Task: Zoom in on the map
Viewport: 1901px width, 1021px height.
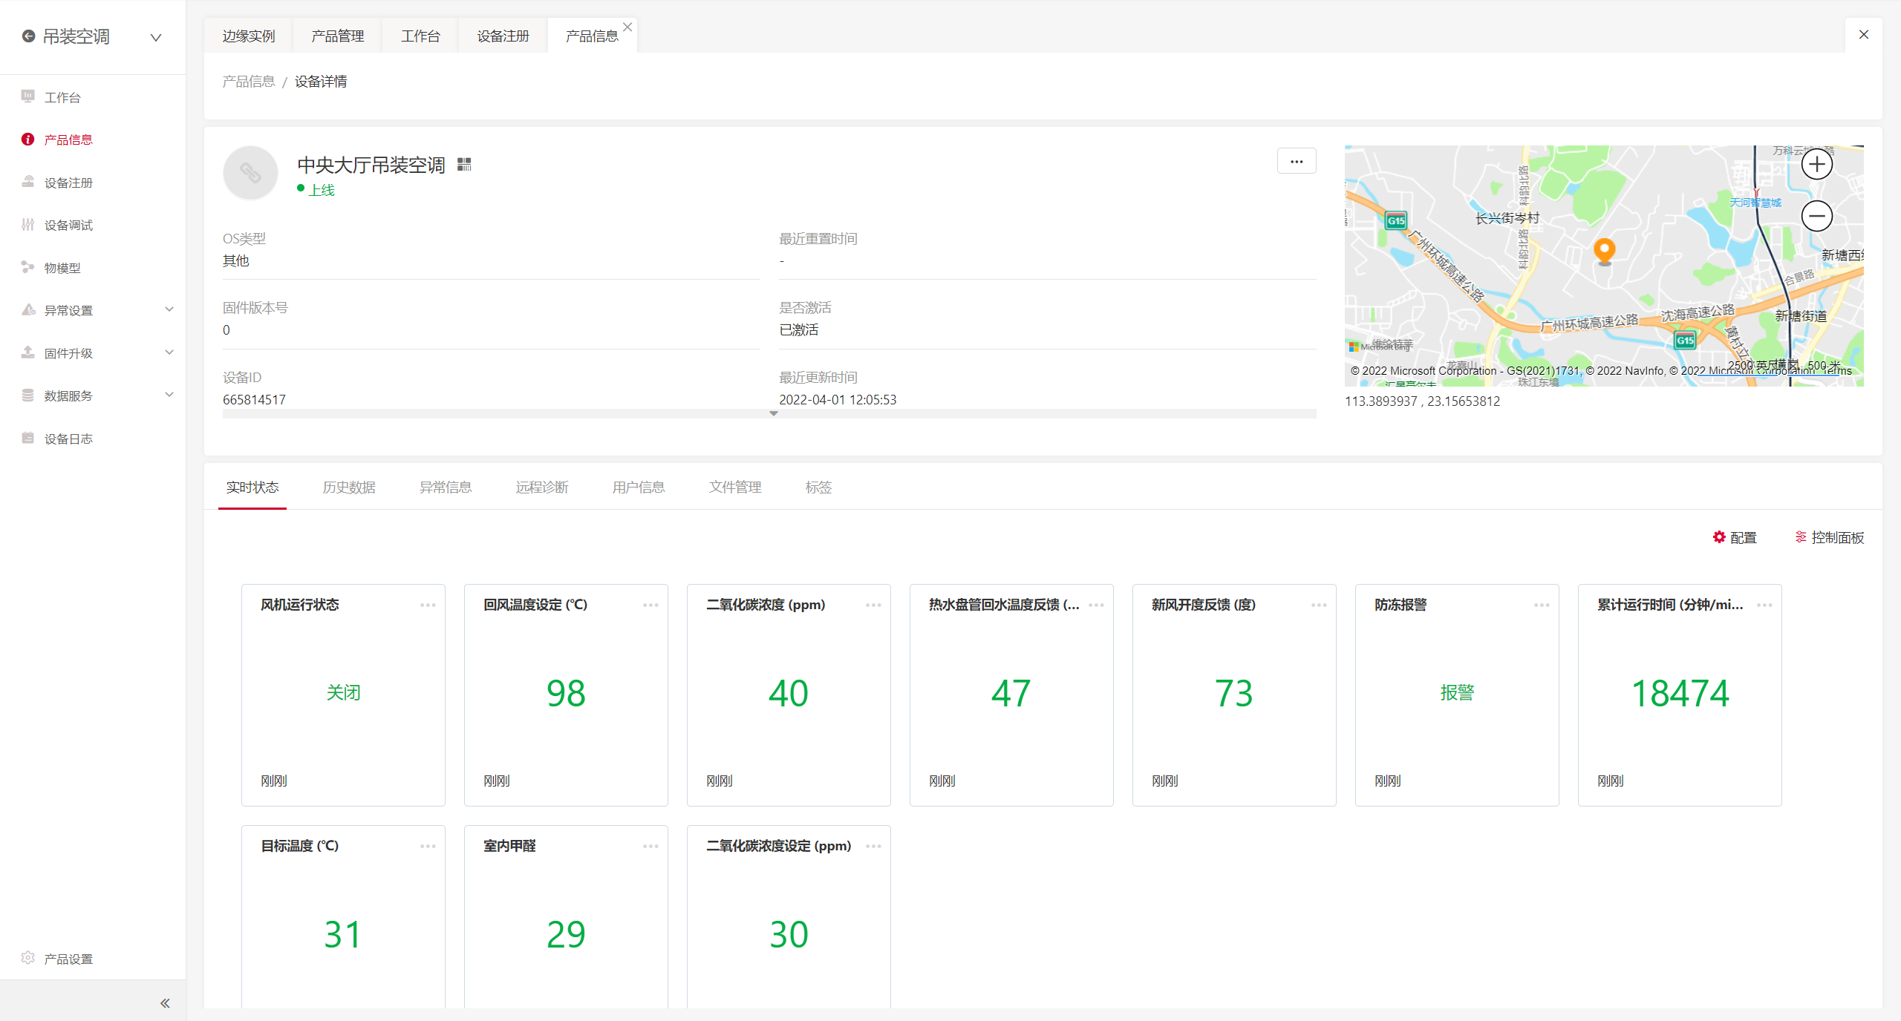Action: [x=1816, y=164]
